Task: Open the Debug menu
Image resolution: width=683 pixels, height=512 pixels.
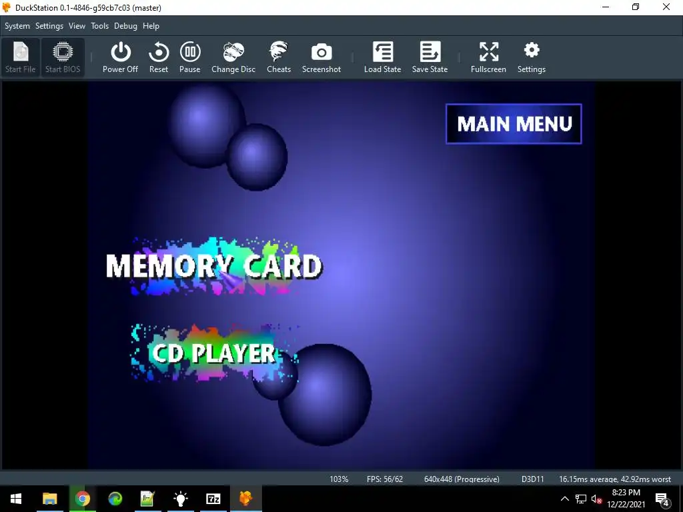Action: tap(125, 26)
